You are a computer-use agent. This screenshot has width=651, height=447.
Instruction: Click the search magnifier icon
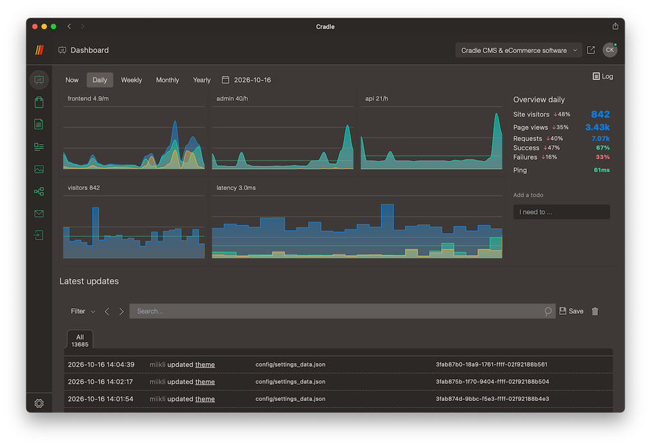coord(548,311)
